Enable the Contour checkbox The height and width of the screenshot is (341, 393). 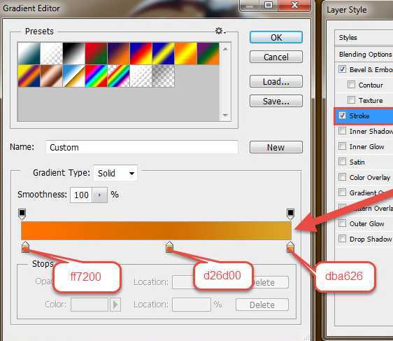pyautogui.click(x=351, y=85)
